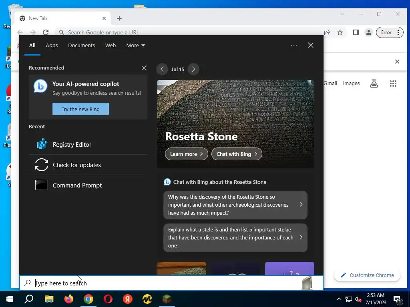Bookmark this tab with star icon

tap(340, 32)
